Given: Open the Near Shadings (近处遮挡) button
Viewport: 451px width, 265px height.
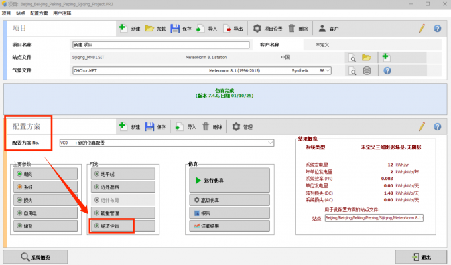Looking at the screenshot, I should point(123,187).
